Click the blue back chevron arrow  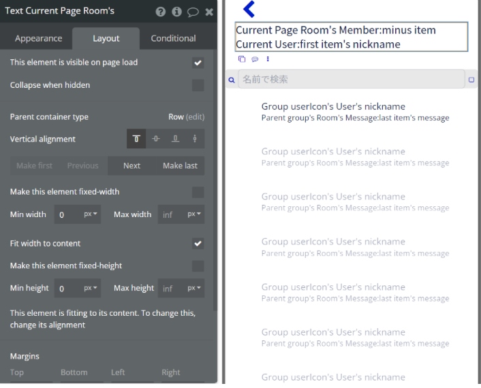coord(249,10)
